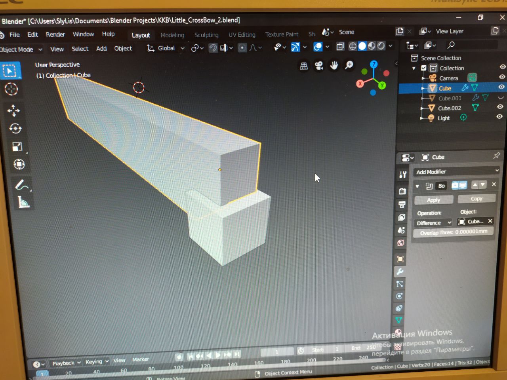
Task: Open the Particles properties tab
Action: (399, 284)
